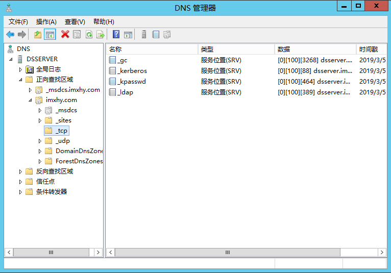
Task: Expand the 信任点 node
Action: coord(21,182)
